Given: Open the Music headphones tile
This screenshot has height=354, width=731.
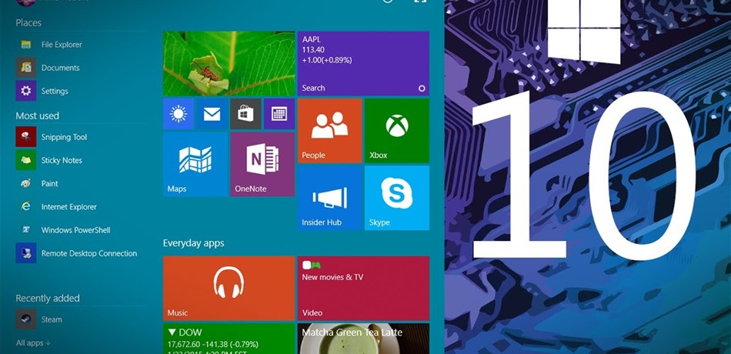Looking at the screenshot, I should [x=229, y=289].
